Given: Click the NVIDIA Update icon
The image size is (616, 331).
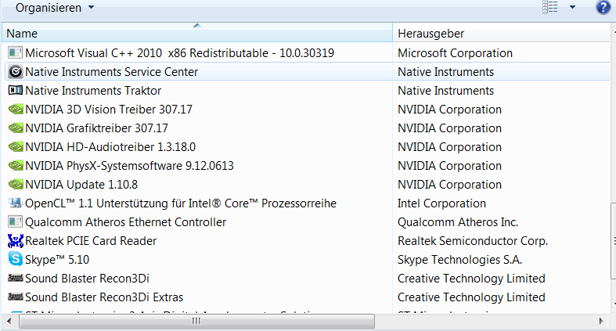Looking at the screenshot, I should [x=16, y=184].
